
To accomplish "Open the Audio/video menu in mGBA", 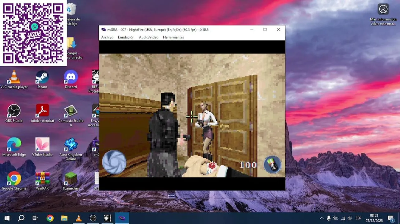I will click(x=149, y=37).
